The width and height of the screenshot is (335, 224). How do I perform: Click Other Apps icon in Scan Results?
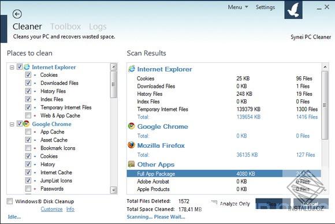tap(131, 164)
